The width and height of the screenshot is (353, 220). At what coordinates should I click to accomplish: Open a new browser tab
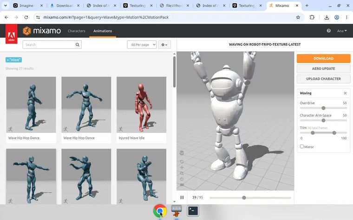coord(307,6)
